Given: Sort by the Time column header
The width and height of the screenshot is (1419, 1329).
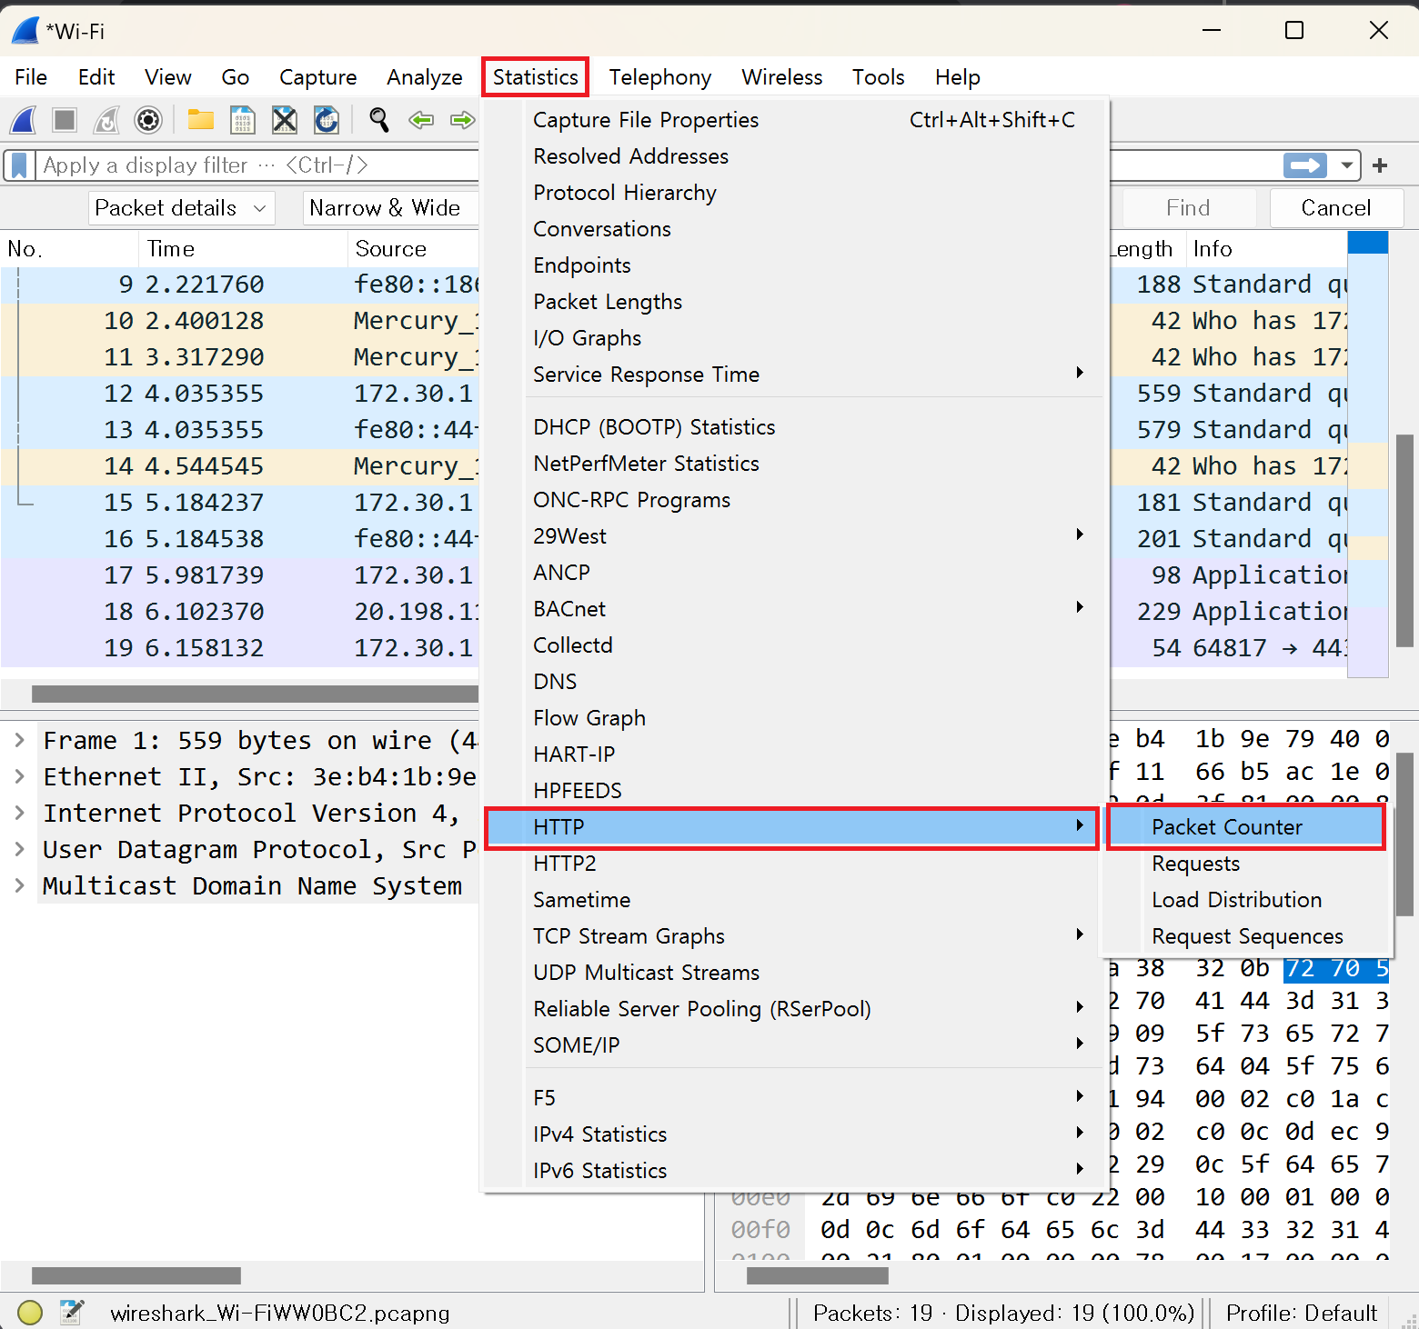Looking at the screenshot, I should click(x=243, y=249).
